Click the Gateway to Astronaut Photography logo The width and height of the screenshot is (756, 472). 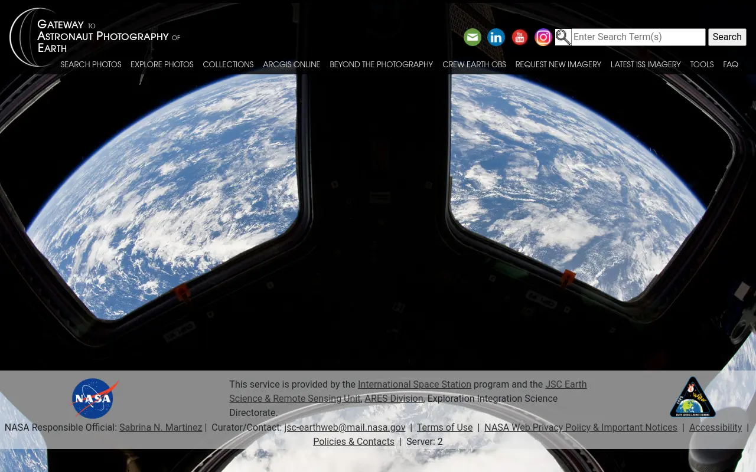click(94, 37)
